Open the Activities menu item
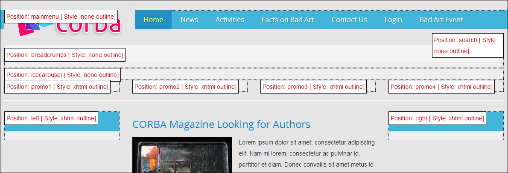 pyautogui.click(x=230, y=20)
